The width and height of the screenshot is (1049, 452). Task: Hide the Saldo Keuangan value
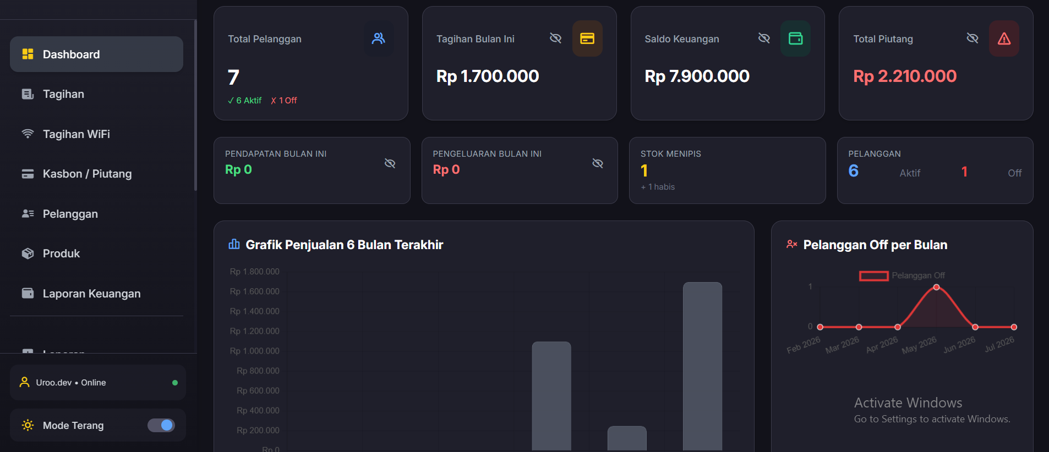(764, 38)
